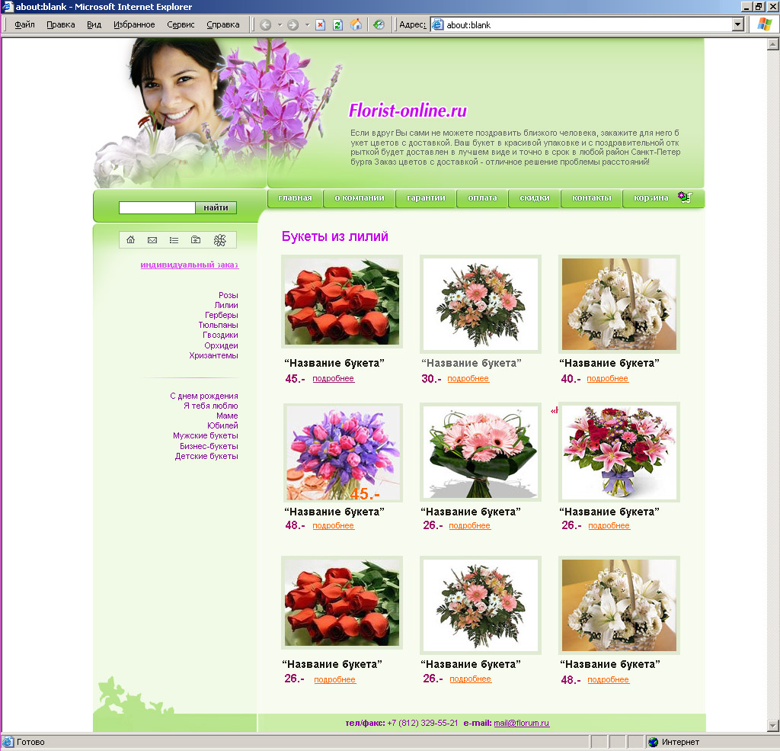This screenshot has height=751, width=780.
Task: Open the Back button history dropdown arrow
Action: click(x=280, y=25)
